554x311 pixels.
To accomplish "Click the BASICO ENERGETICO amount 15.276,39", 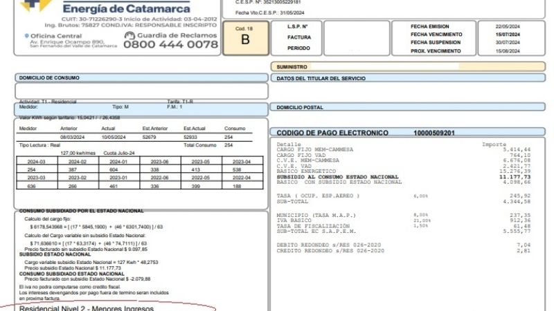I will point(515,171).
